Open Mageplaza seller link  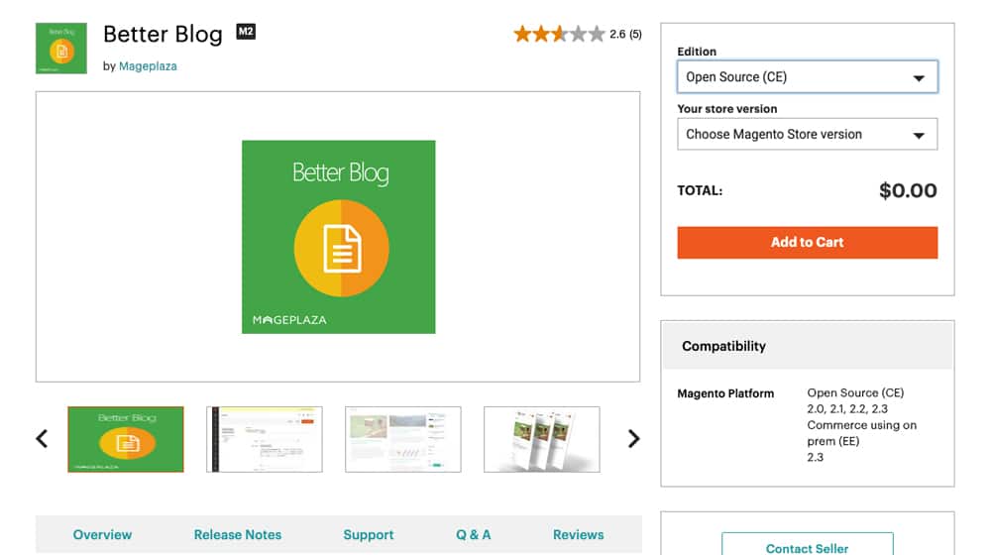pos(148,66)
